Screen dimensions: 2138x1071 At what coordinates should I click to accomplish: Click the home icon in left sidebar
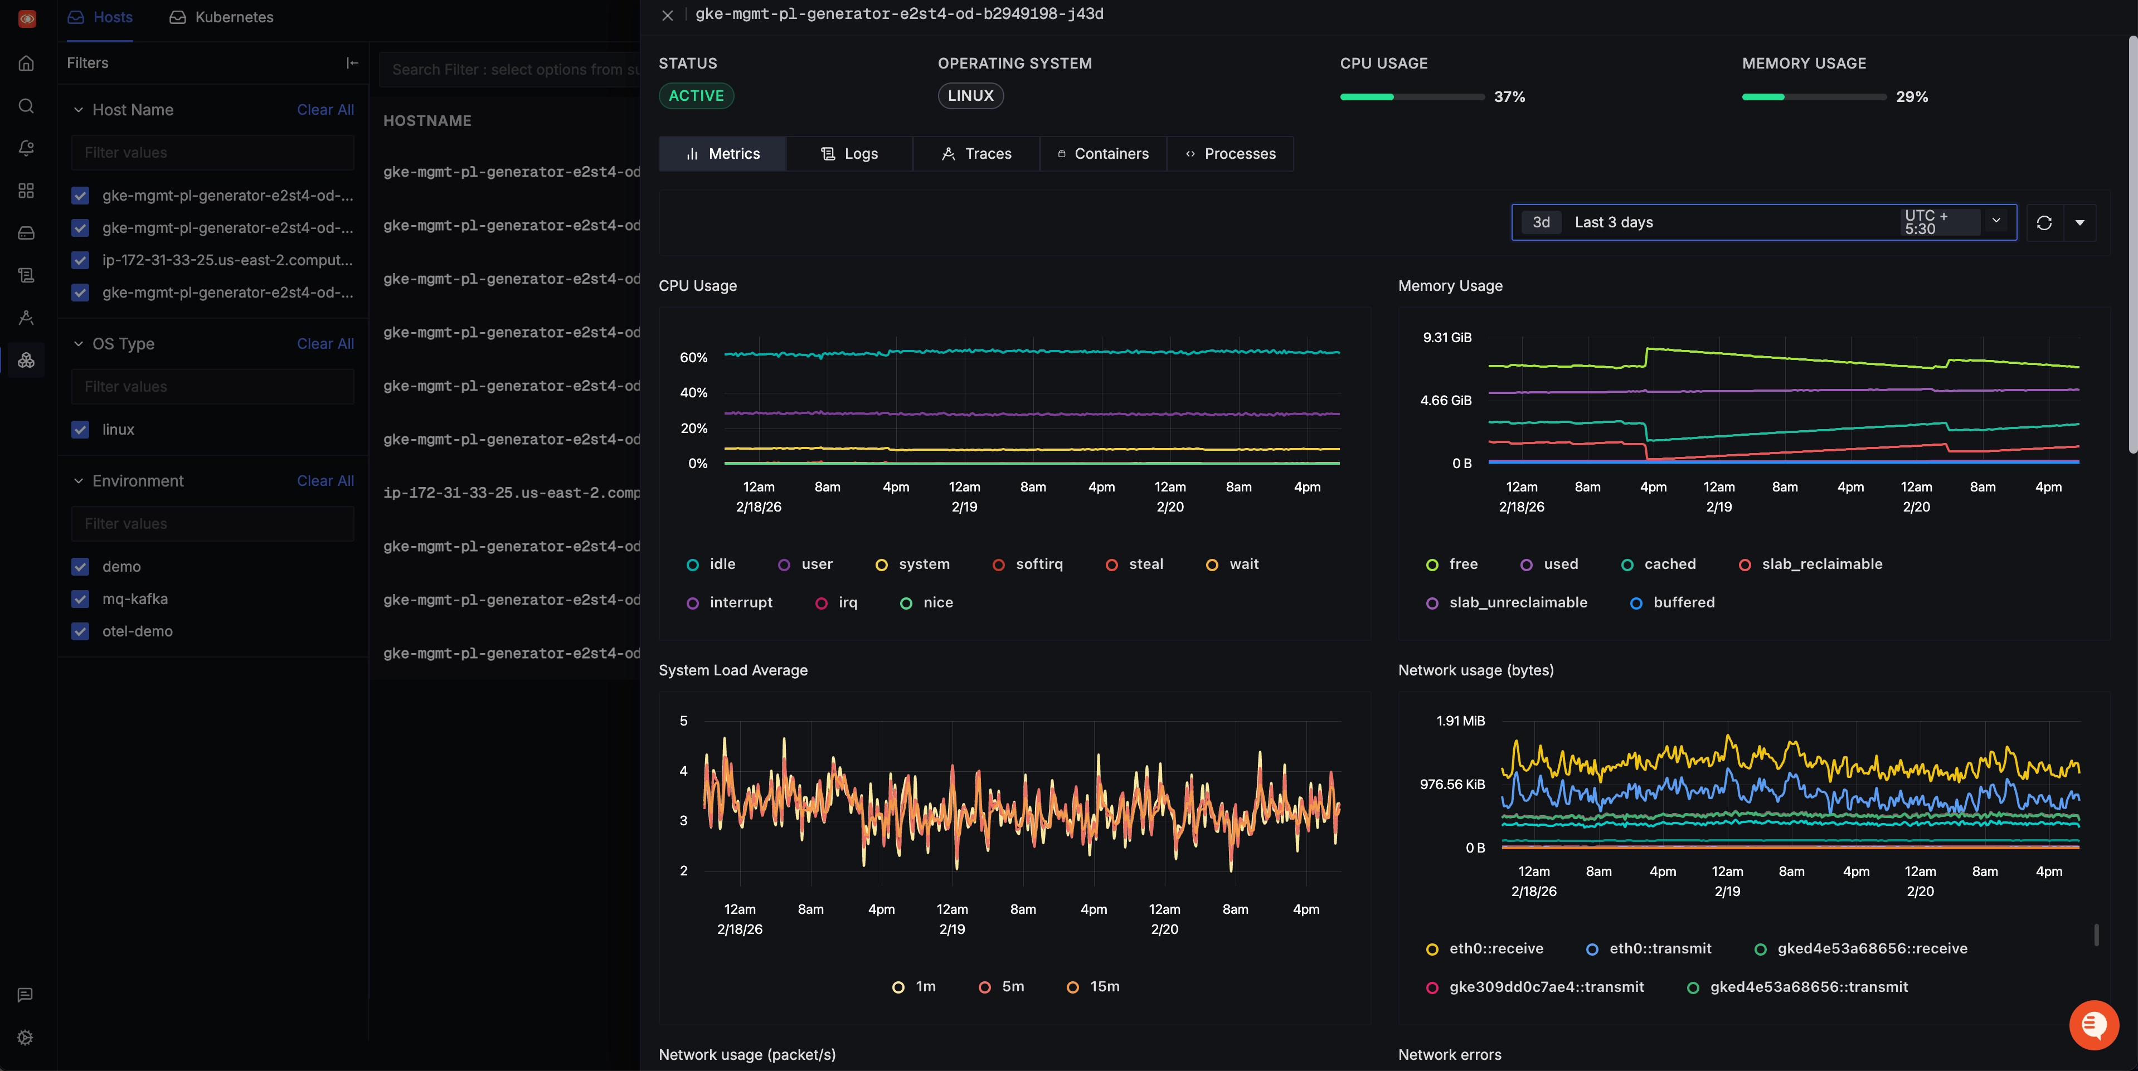(26, 63)
